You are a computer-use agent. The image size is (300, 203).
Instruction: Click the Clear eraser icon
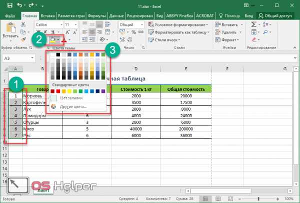(254, 39)
